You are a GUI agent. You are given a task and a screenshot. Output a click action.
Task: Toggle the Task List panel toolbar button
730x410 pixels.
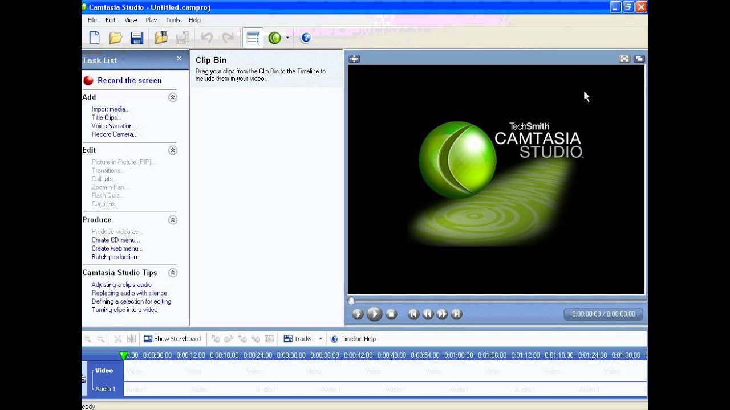253,38
